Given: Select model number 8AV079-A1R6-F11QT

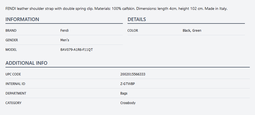Looking at the screenshot, I should click(76, 50).
